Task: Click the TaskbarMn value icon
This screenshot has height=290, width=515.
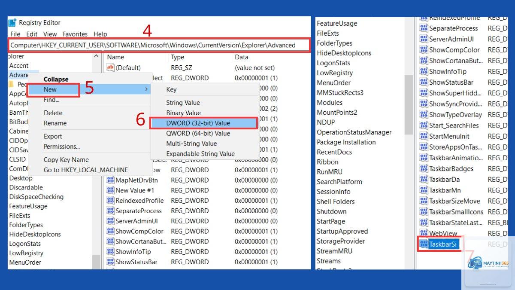Action: [424, 190]
